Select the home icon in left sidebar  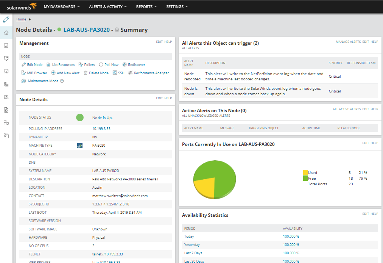(6, 33)
